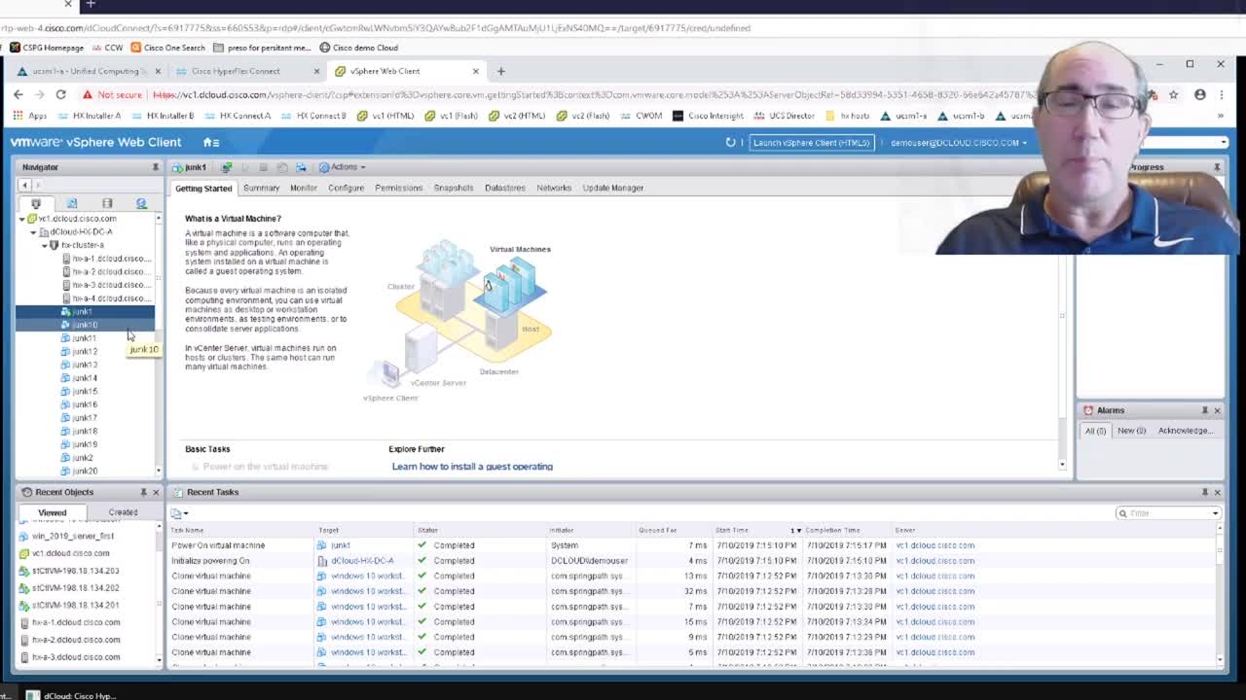The width and height of the screenshot is (1246, 700).
Task: Open the Recent Tasks filter dropdown arrow
Action: (1215, 513)
